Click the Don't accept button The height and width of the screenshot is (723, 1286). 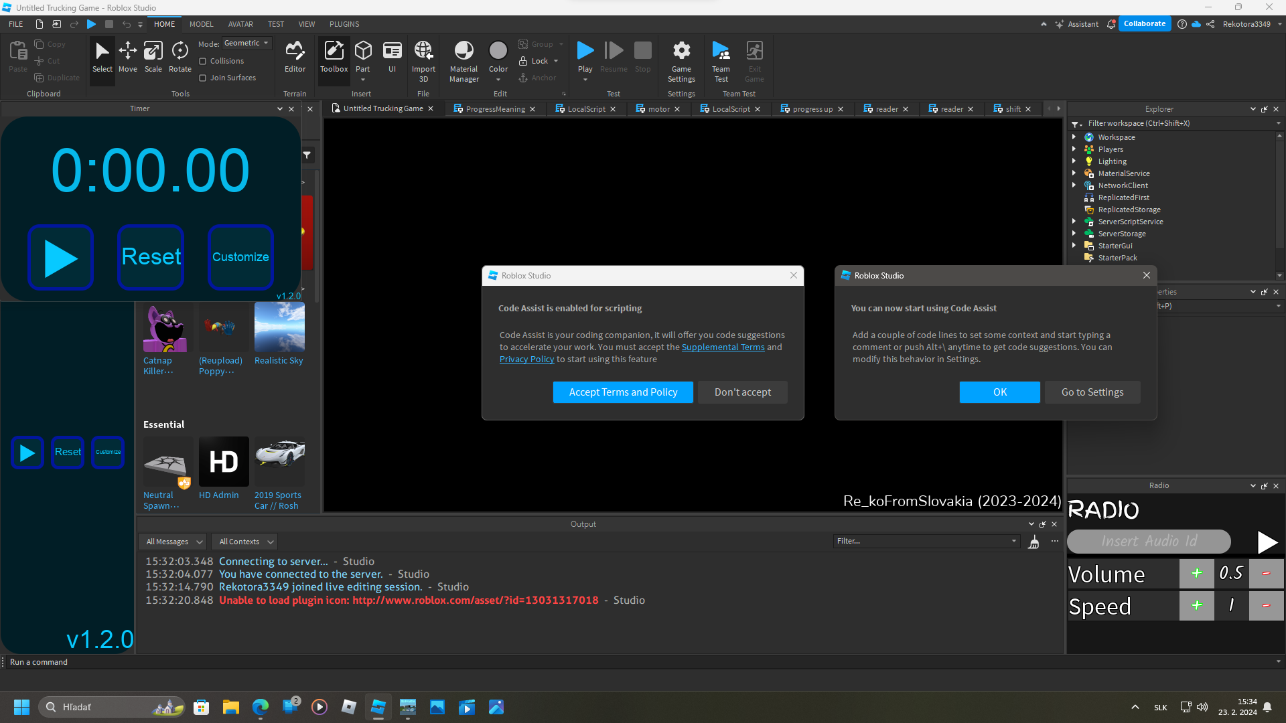click(742, 392)
